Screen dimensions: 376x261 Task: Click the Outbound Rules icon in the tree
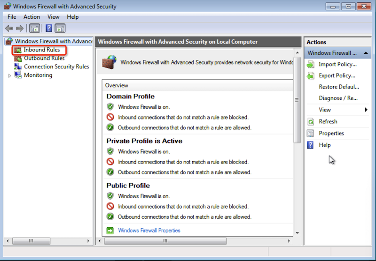click(18, 58)
